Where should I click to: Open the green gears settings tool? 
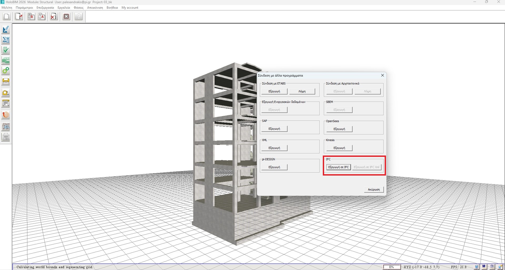[x=6, y=71]
